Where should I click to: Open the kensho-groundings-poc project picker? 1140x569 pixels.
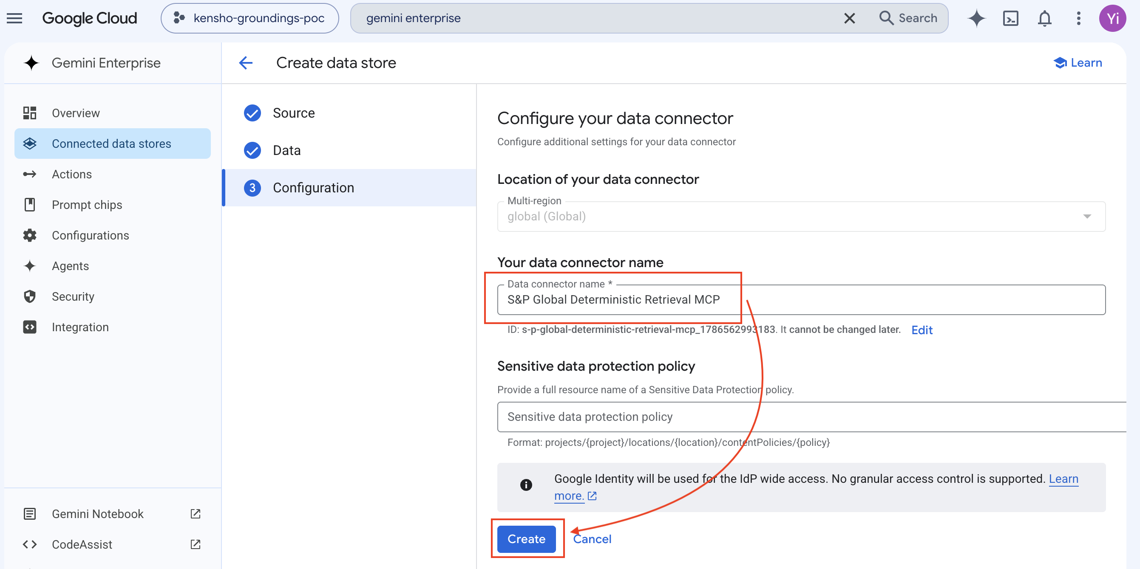click(x=250, y=18)
